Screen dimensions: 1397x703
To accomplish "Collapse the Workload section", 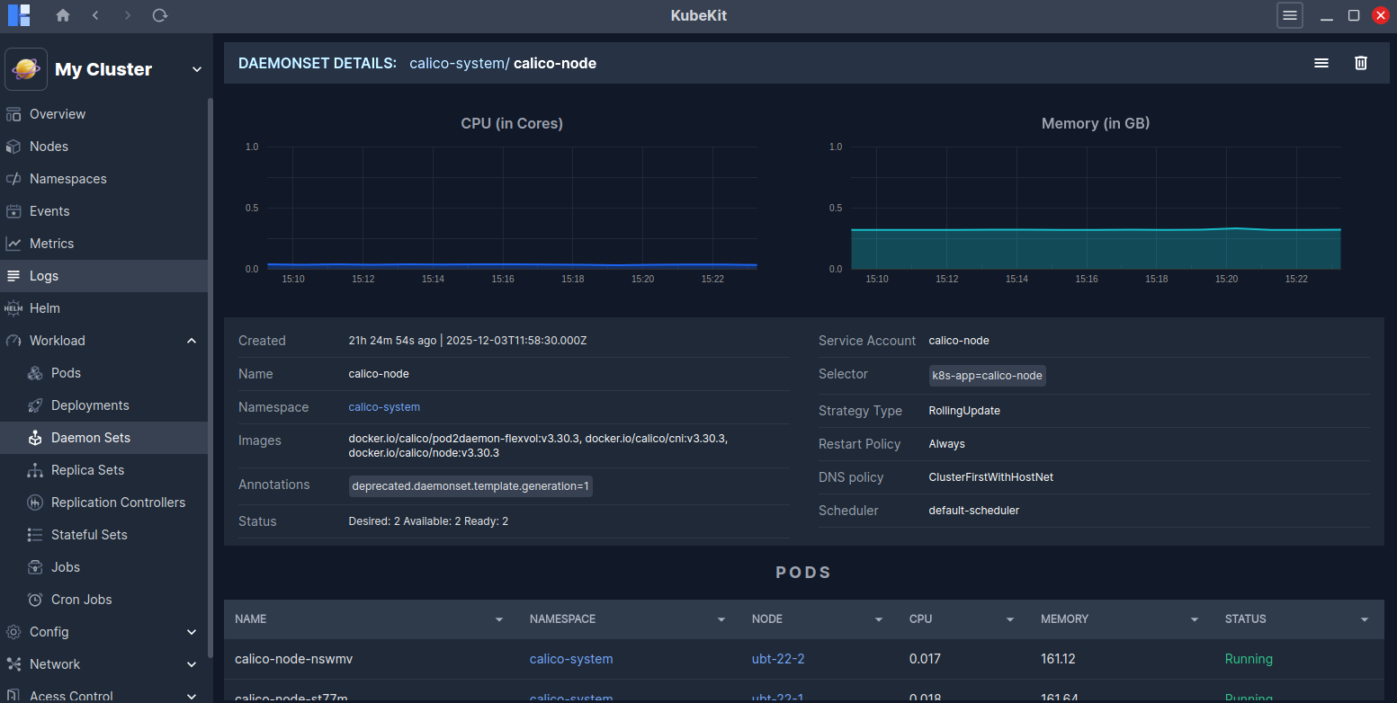I will tap(191, 341).
